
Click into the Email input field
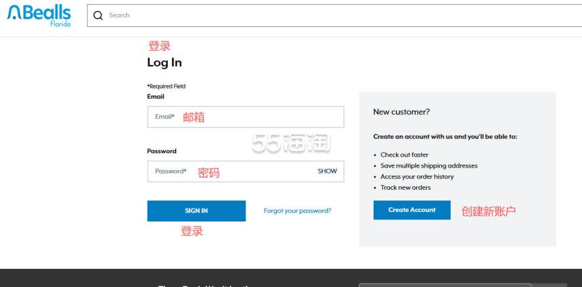(x=245, y=117)
